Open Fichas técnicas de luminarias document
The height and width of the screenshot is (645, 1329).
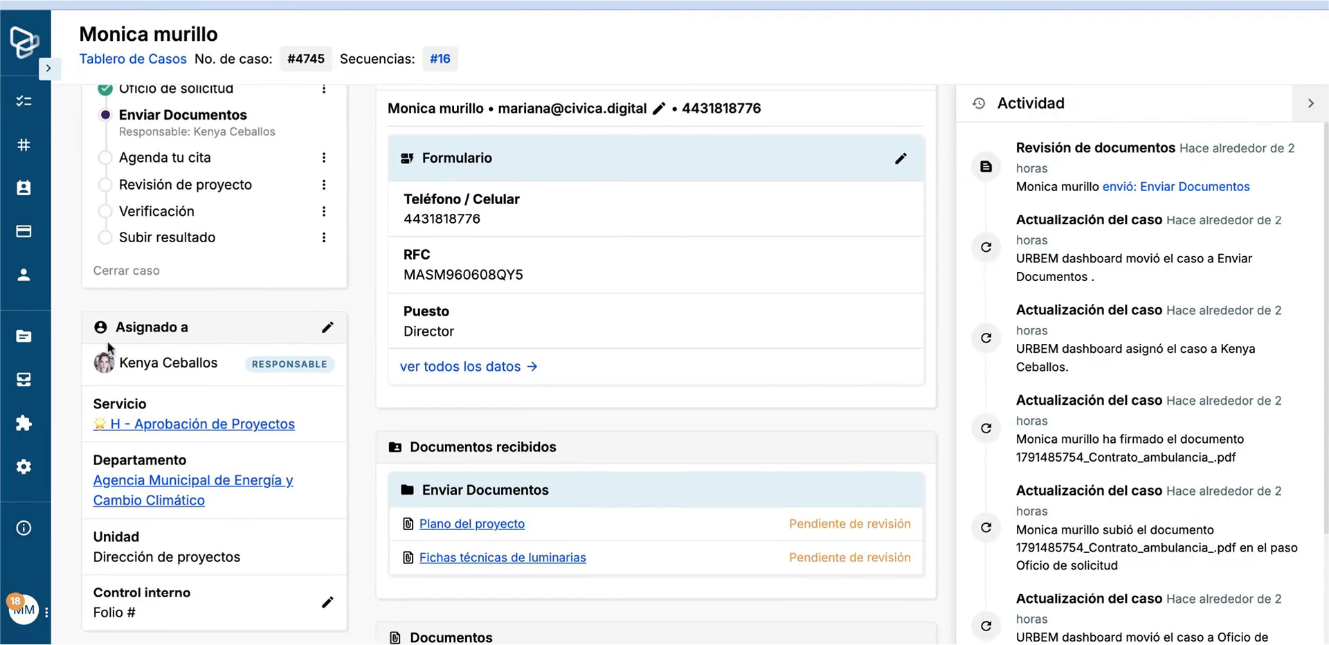503,558
